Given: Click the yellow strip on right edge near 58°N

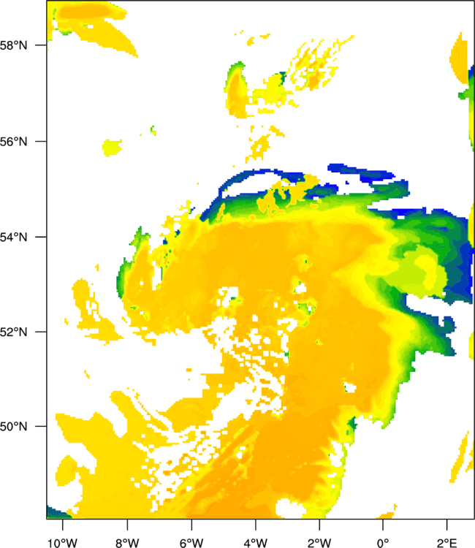Looking at the screenshot, I should (460, 58).
